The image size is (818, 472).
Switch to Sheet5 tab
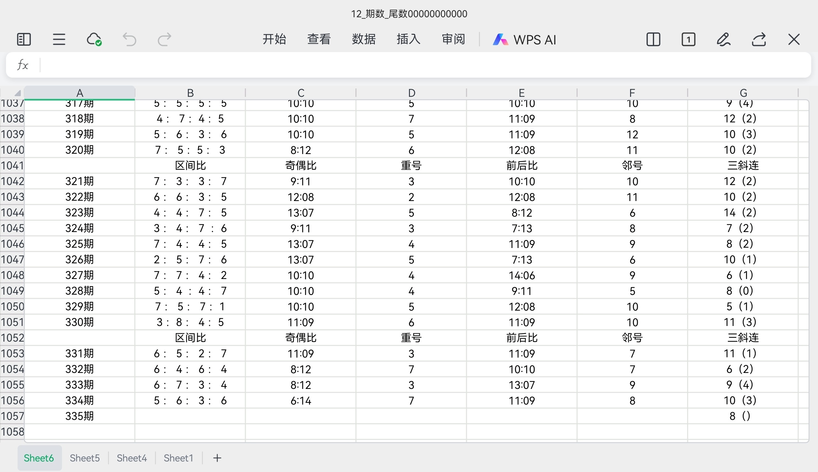85,458
